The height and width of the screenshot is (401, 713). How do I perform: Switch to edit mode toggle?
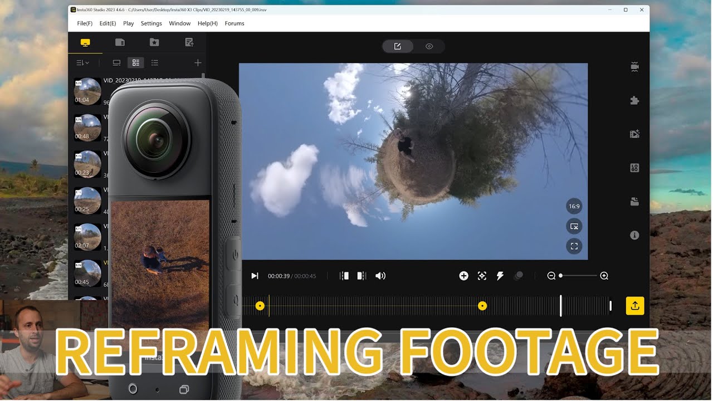click(x=398, y=46)
